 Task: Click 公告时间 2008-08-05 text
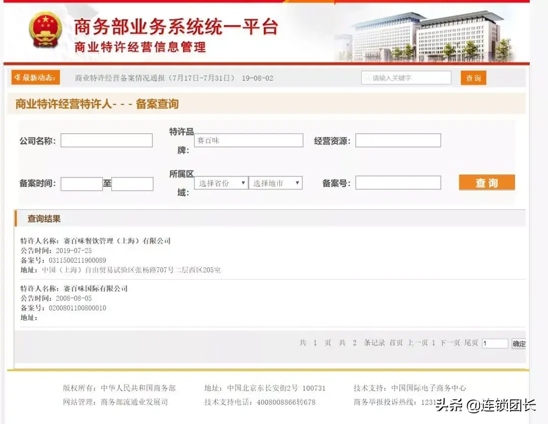pos(56,298)
